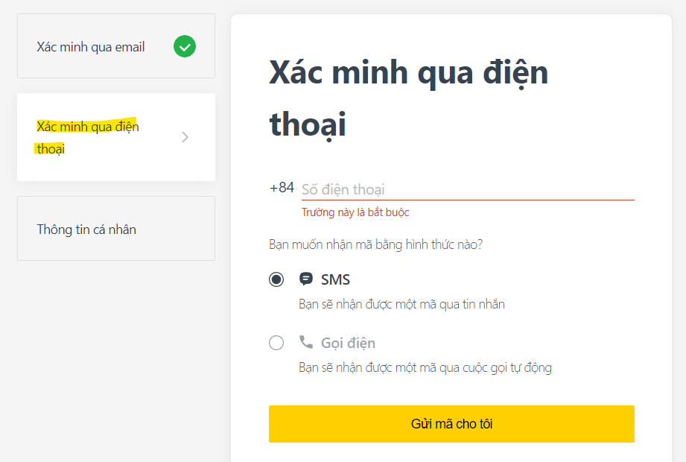
Task: Click the SMS description about receiving via tin nhắn
Action: [x=401, y=304]
